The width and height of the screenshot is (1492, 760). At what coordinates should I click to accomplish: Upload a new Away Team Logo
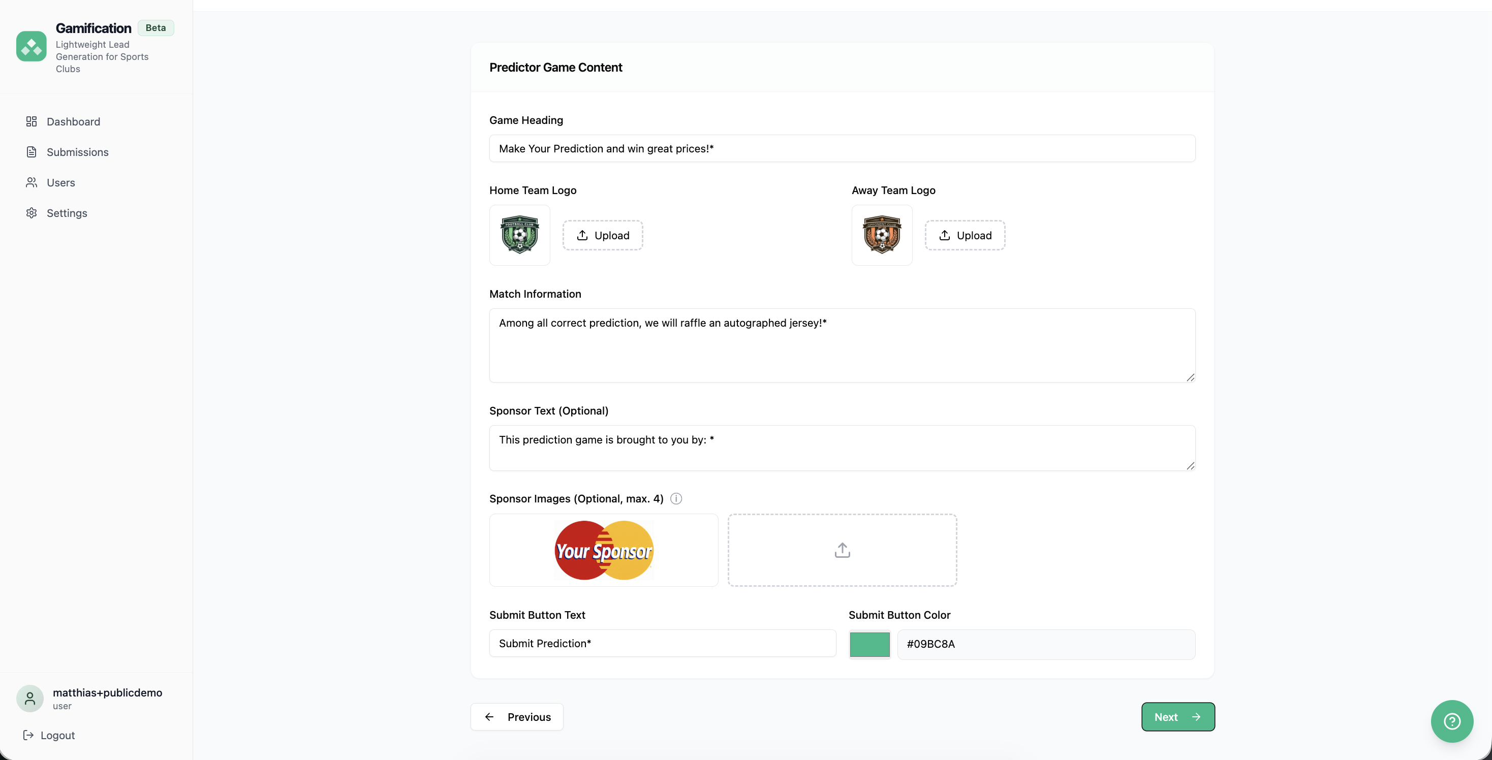pos(964,235)
